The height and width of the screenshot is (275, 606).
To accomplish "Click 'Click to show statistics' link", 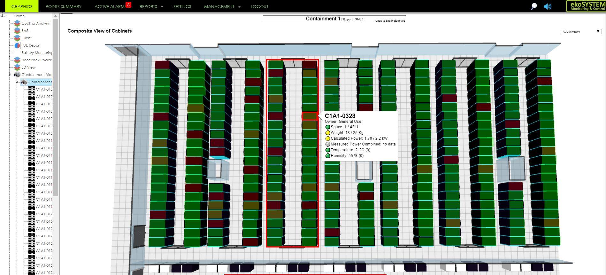I will (x=390, y=21).
